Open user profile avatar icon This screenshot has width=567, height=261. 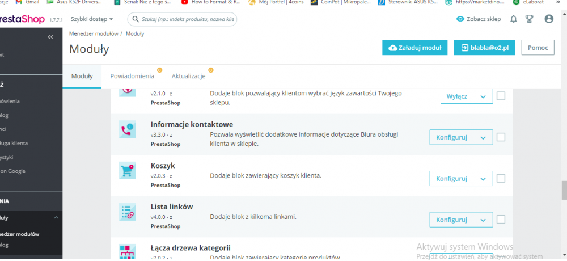pyautogui.click(x=549, y=19)
